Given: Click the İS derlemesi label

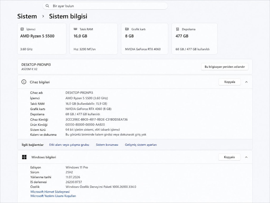Looking at the screenshot, I should pos(38,182).
